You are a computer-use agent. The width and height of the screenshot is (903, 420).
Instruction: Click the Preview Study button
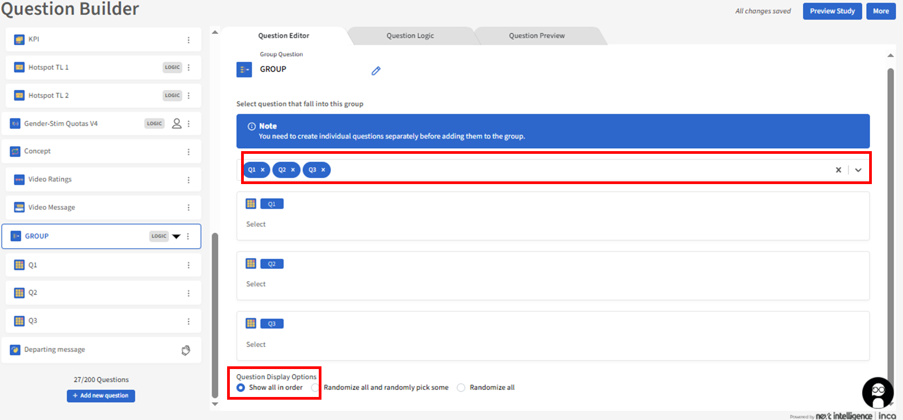[832, 11]
